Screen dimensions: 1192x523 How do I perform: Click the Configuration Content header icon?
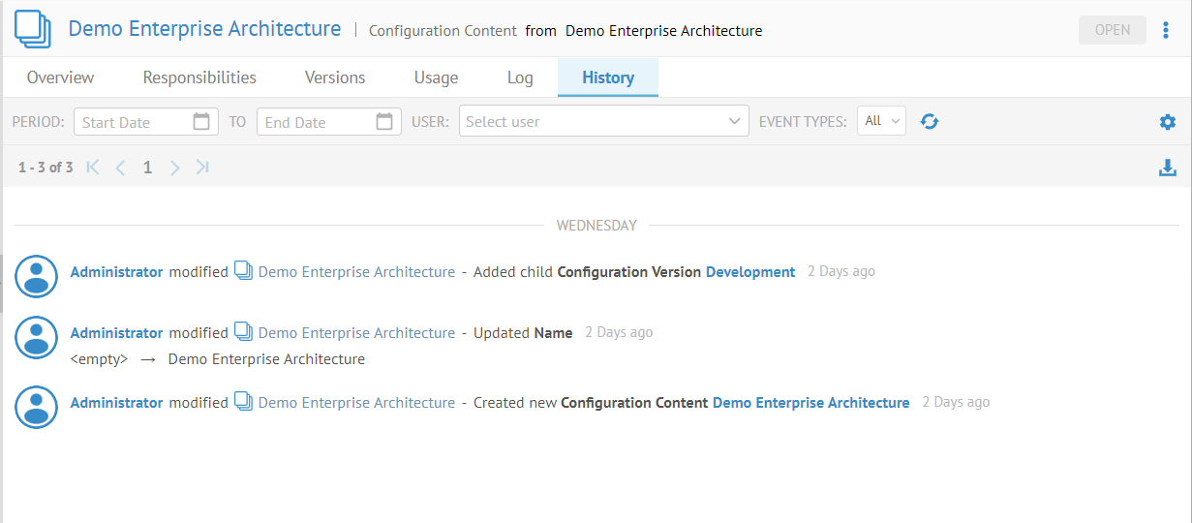(x=33, y=30)
